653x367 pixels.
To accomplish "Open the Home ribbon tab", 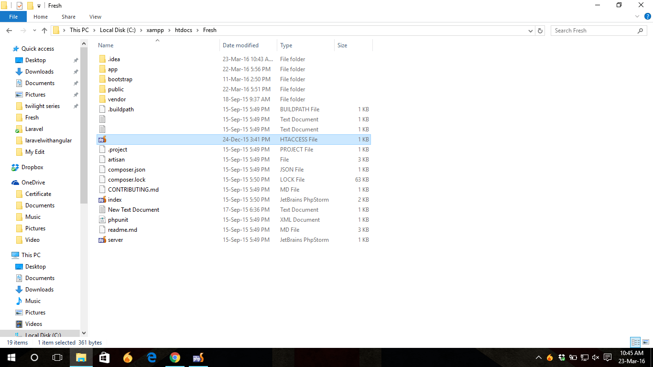I will tap(41, 17).
